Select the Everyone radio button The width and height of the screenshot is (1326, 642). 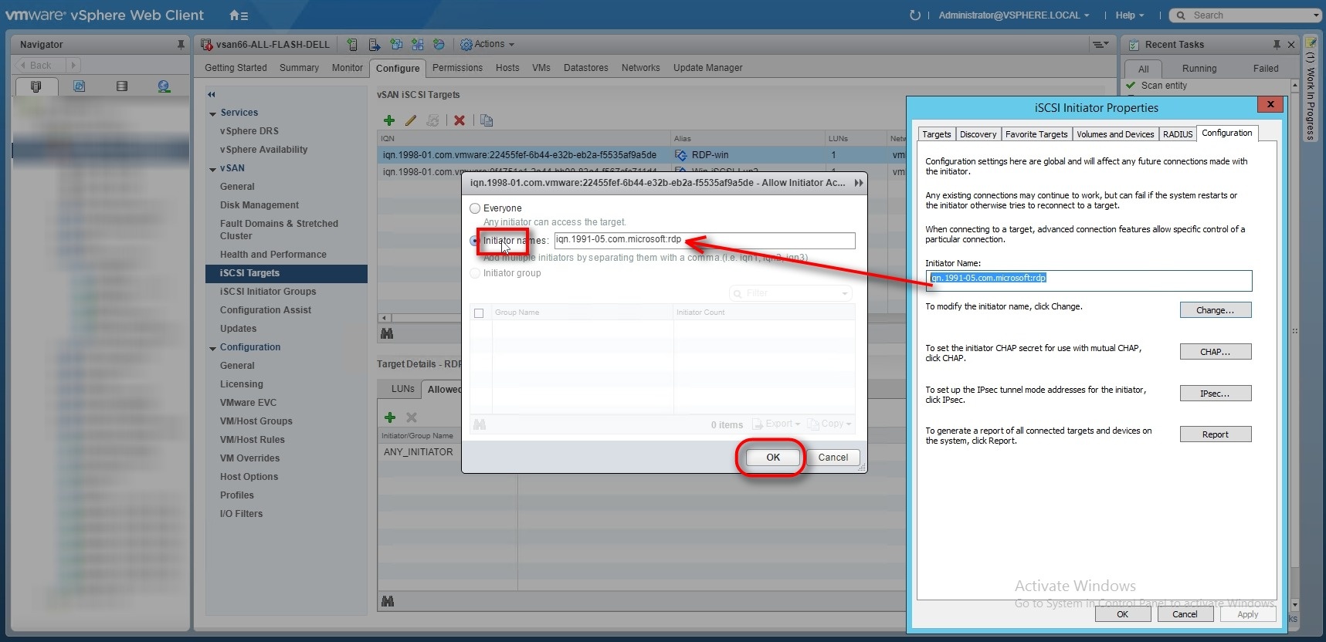click(x=475, y=208)
